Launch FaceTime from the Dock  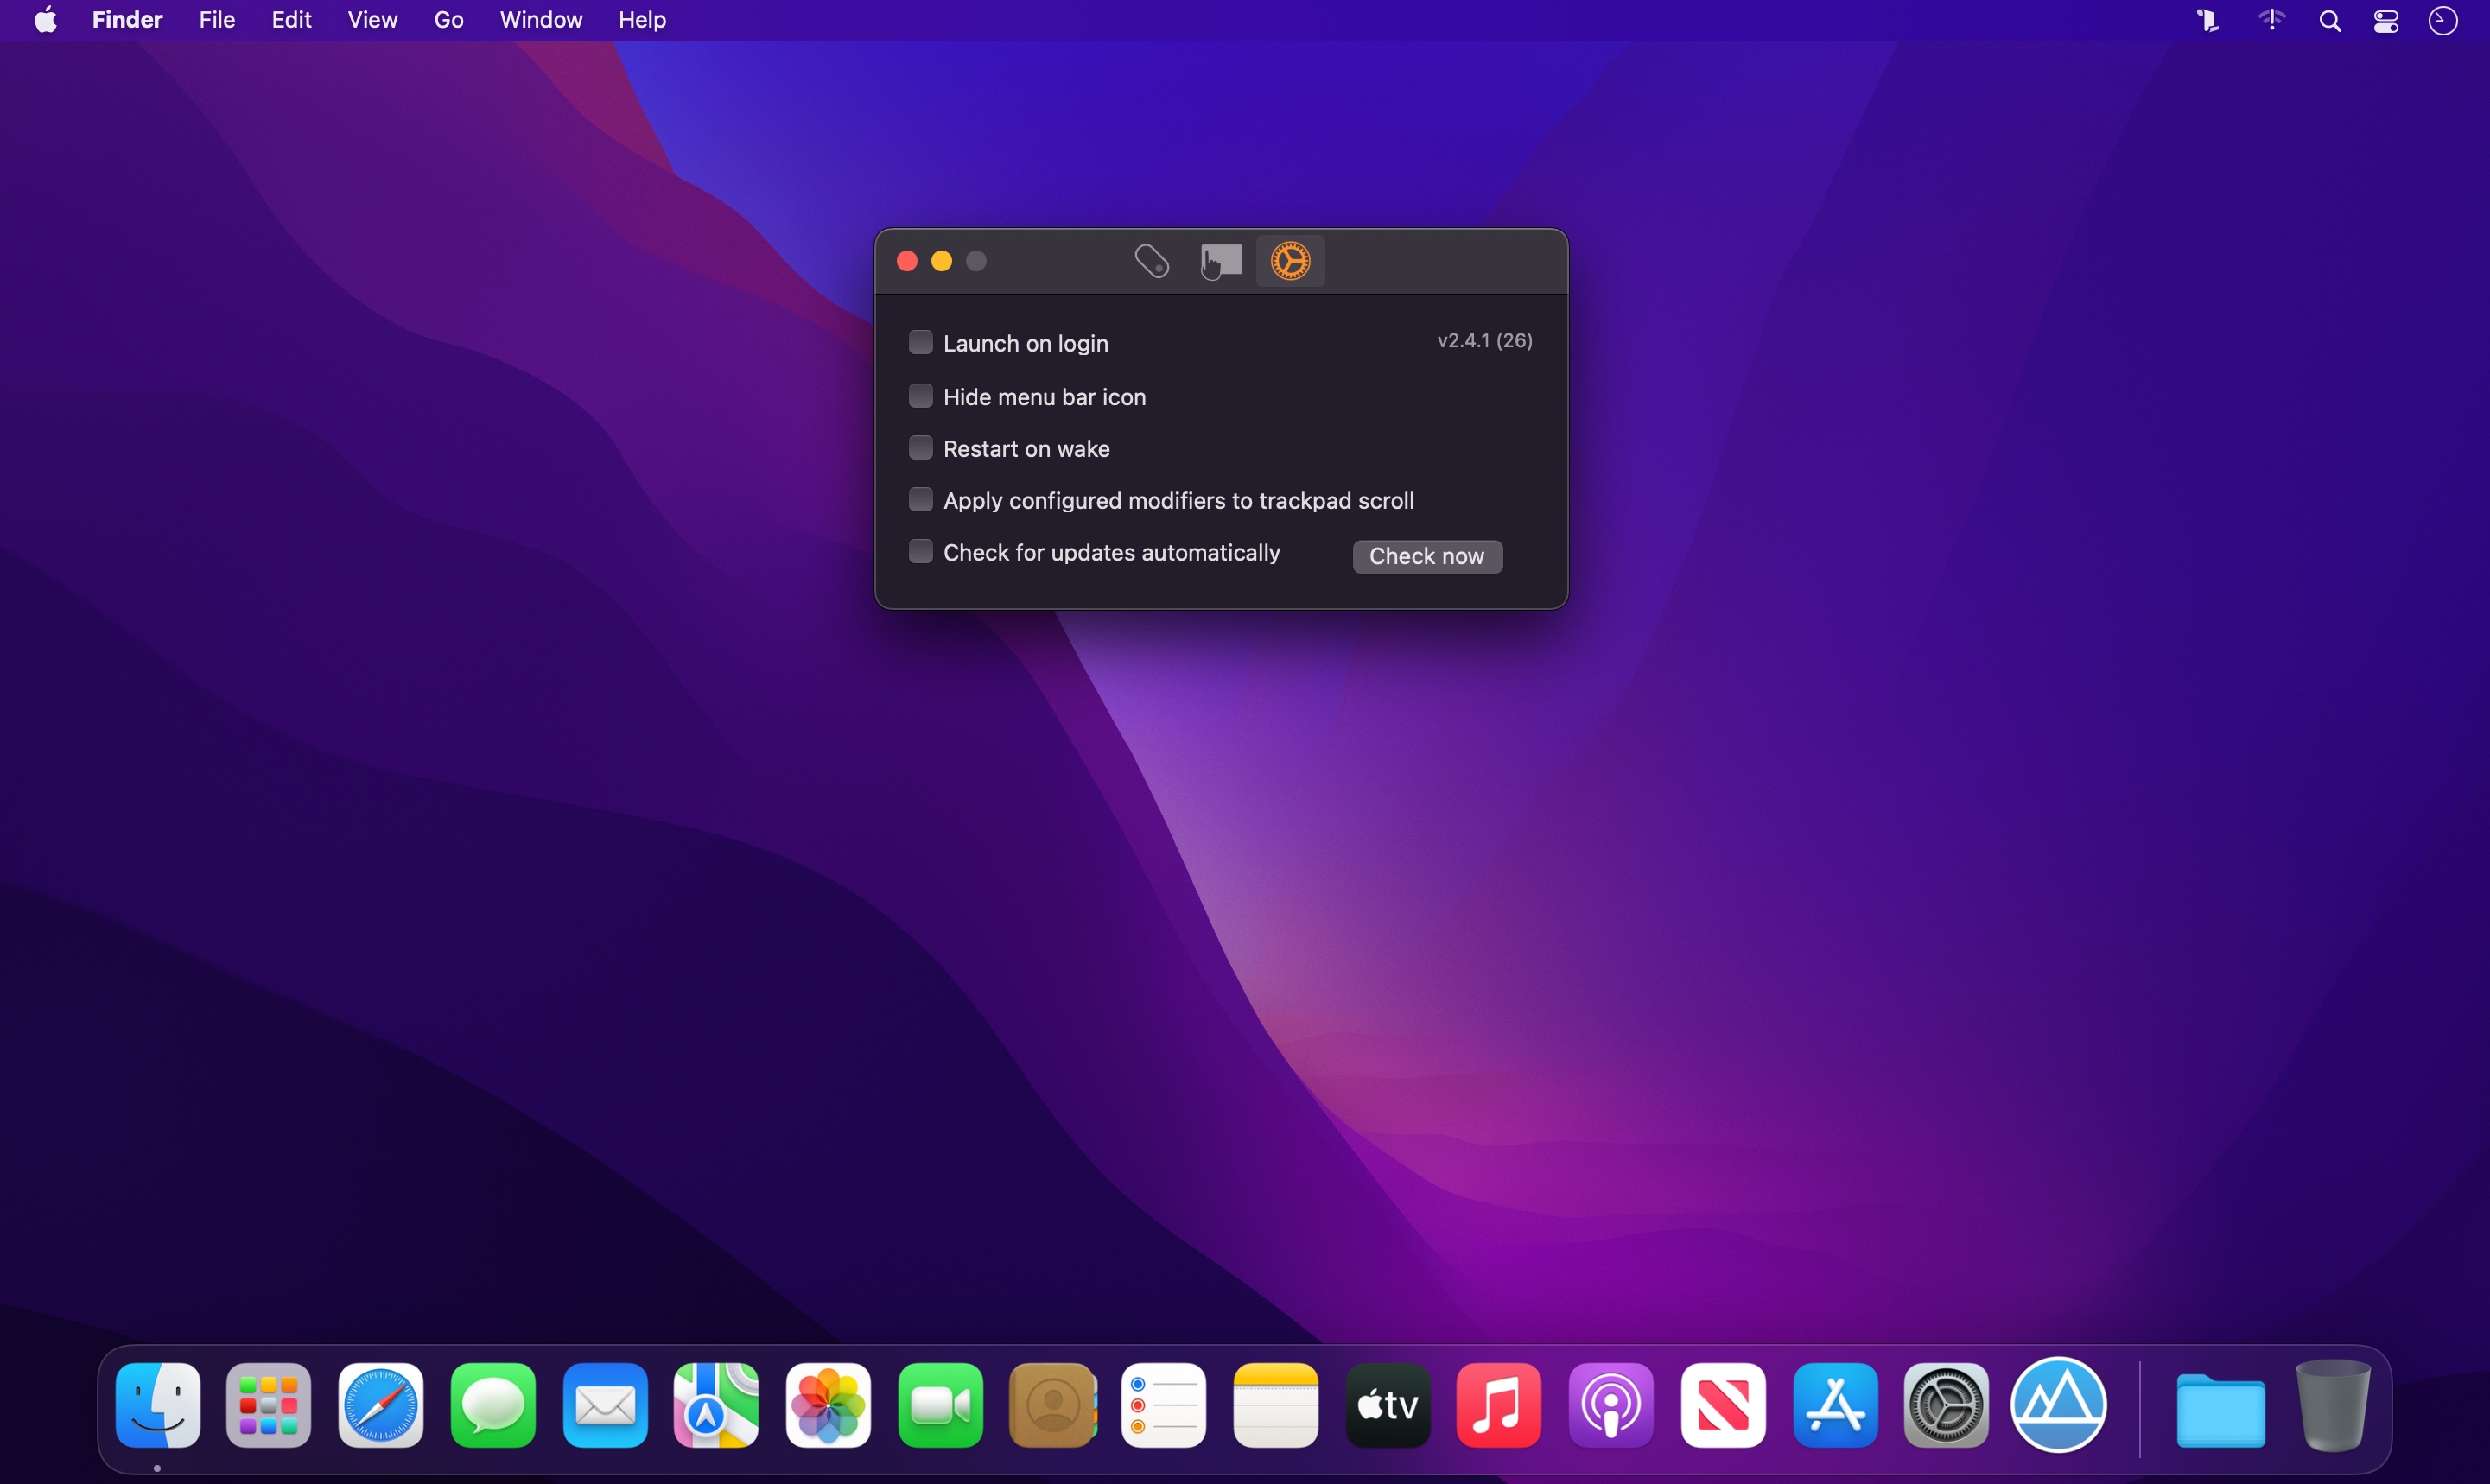point(940,1405)
